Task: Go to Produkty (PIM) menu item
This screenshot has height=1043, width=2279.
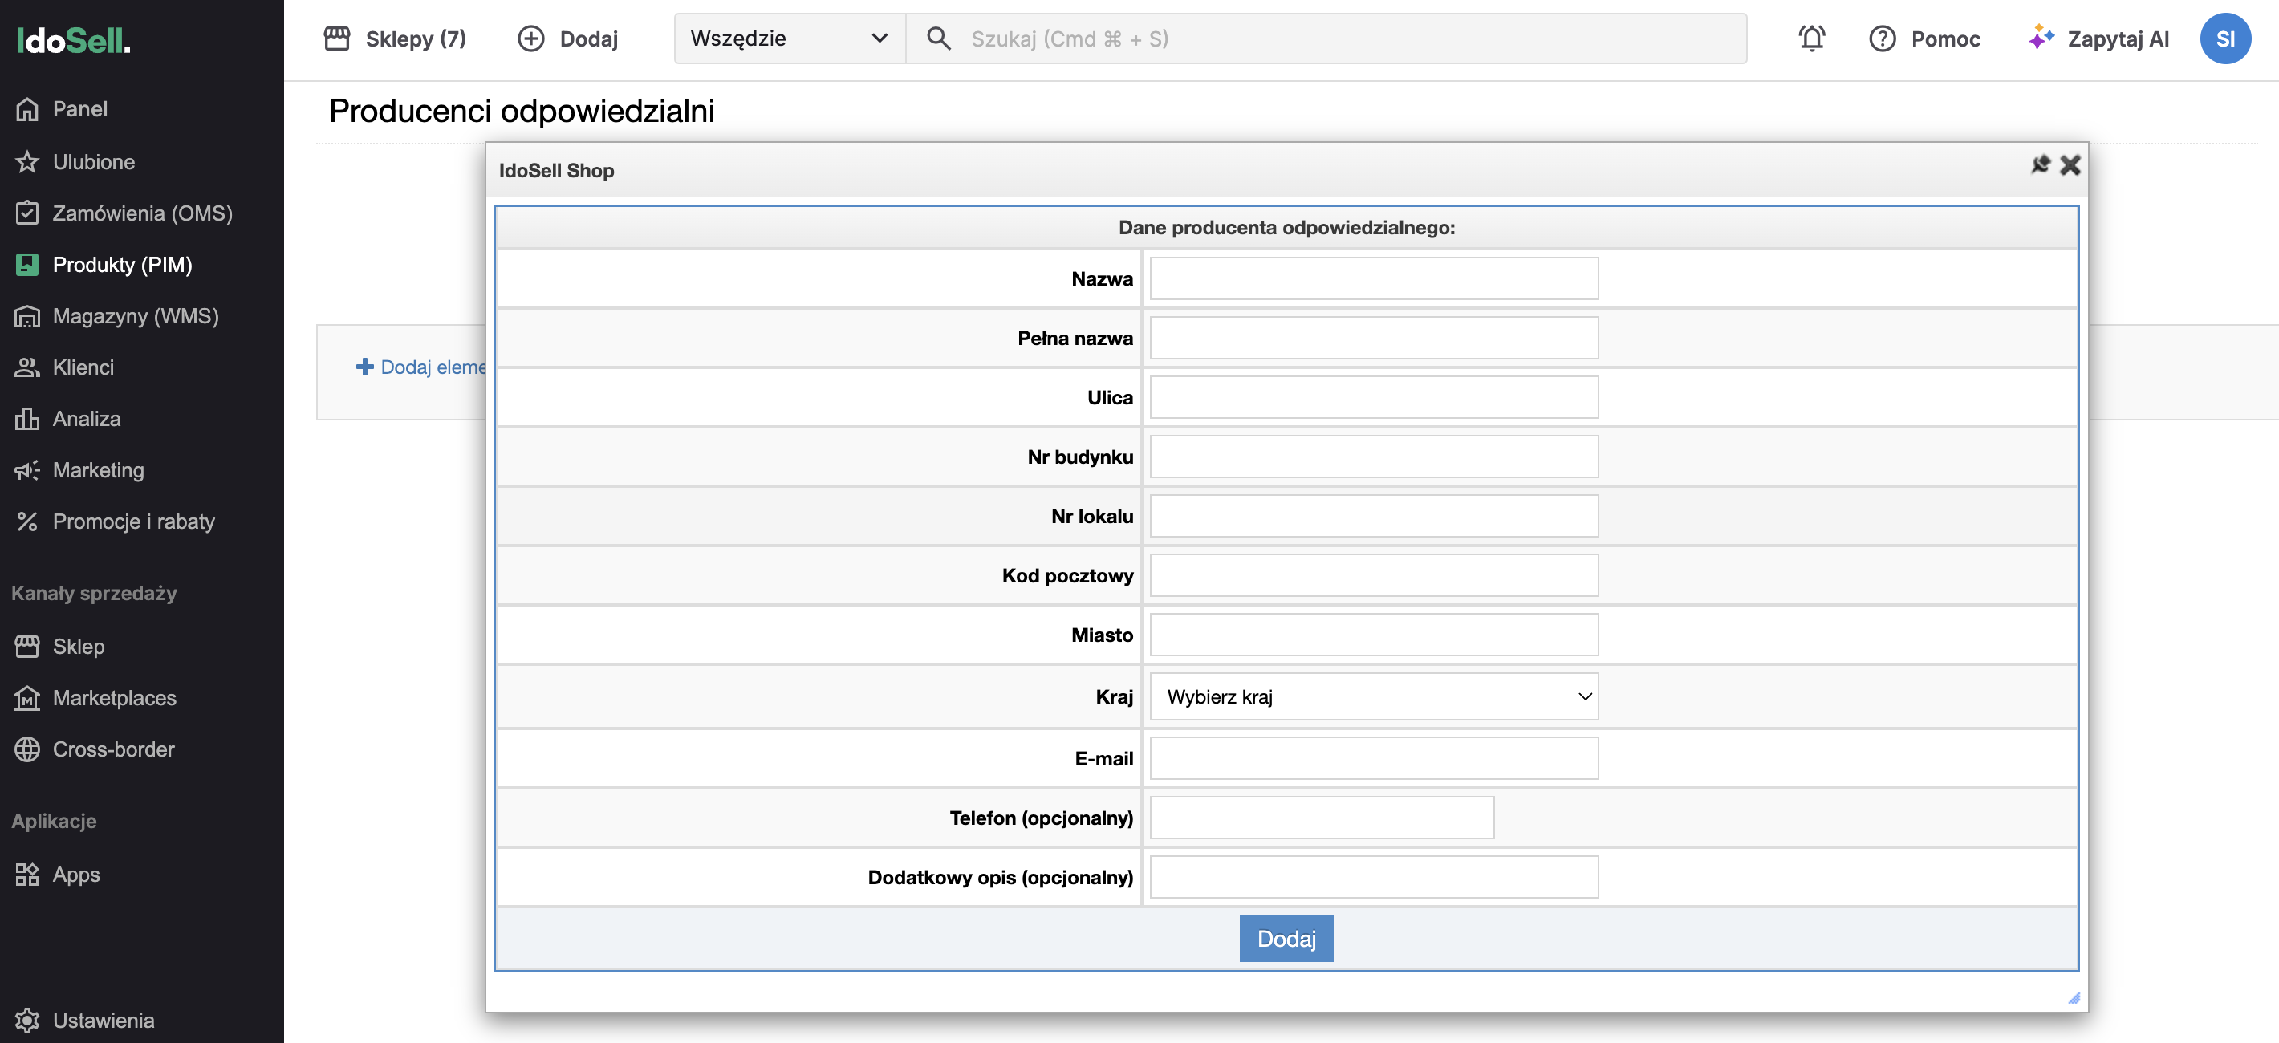Action: pyautogui.click(x=122, y=265)
